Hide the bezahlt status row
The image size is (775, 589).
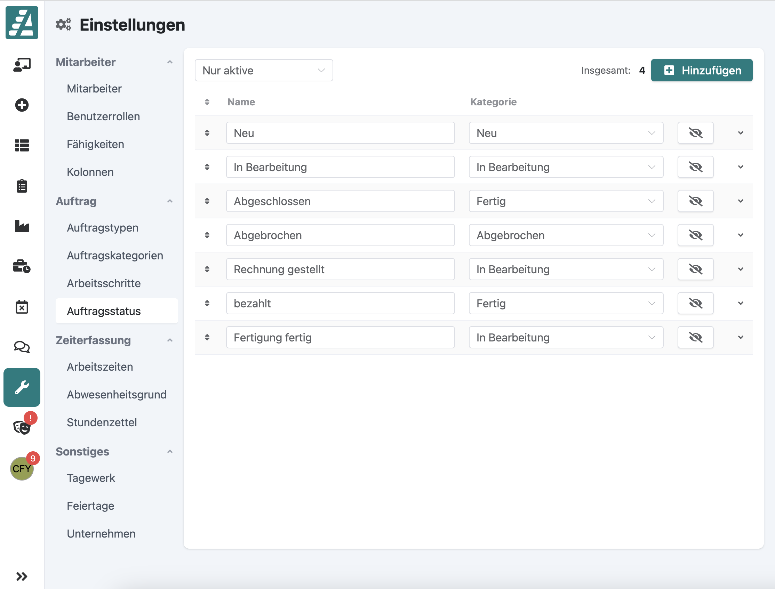click(695, 303)
